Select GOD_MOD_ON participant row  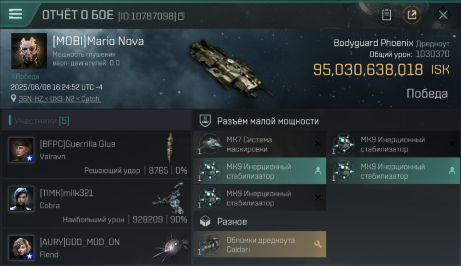pos(96,247)
